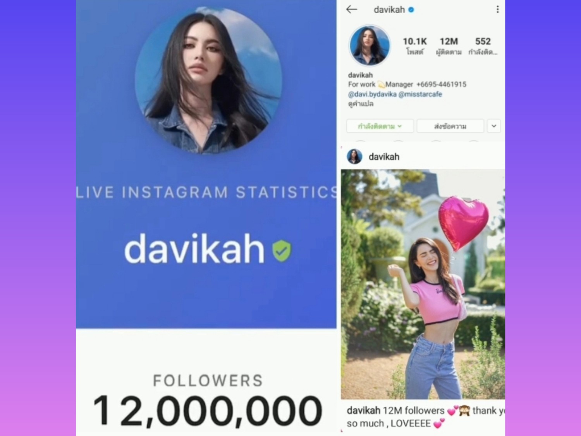The height and width of the screenshot is (436, 581).
Task: Tap the davikah username on the post header
Action: [x=384, y=157]
